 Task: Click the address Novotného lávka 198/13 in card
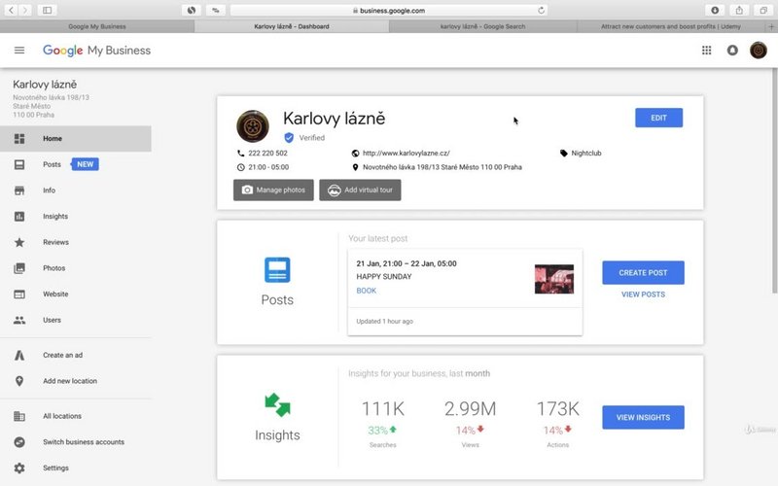pyautogui.click(x=442, y=167)
